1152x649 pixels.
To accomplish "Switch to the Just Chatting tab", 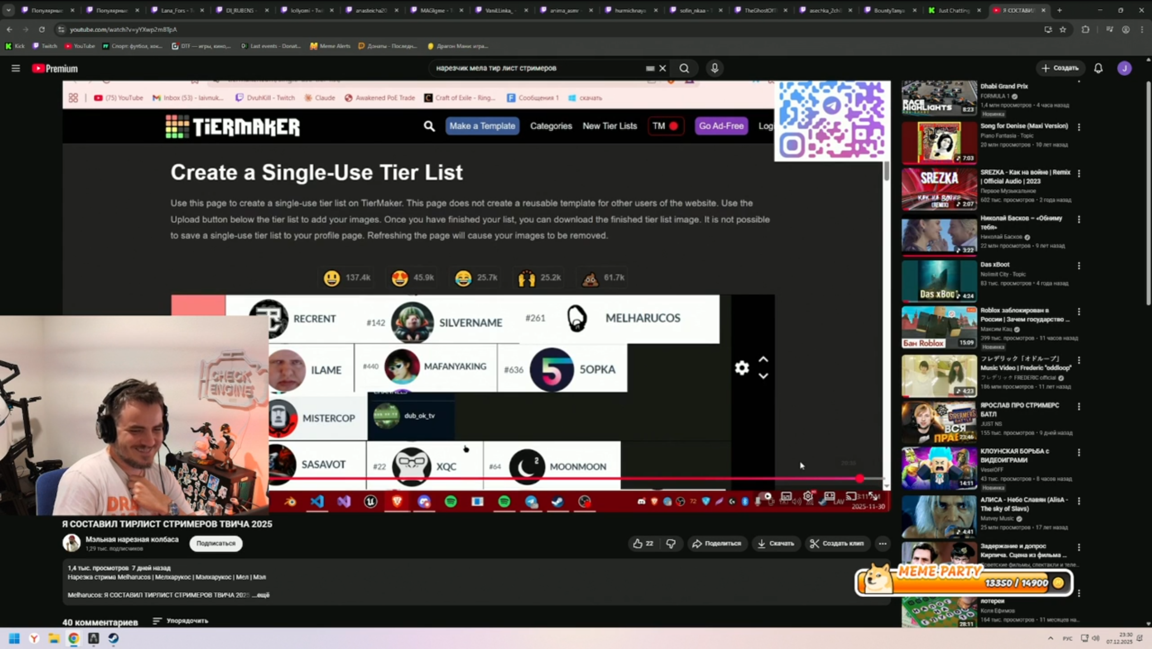I will coord(953,10).
